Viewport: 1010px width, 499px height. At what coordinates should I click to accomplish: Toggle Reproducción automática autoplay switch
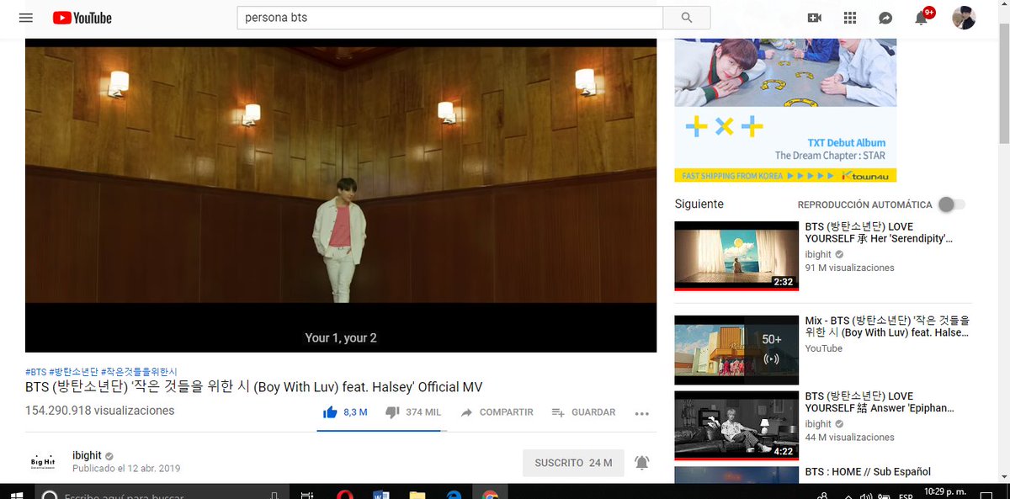(x=951, y=204)
